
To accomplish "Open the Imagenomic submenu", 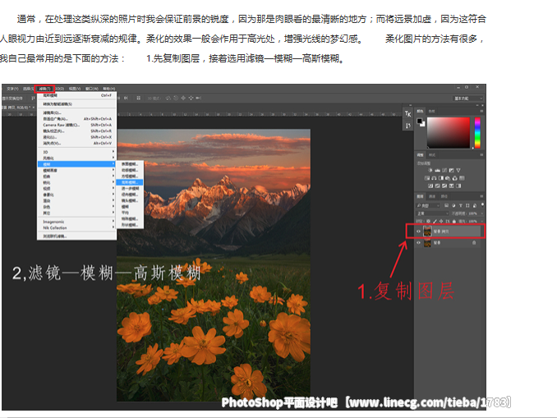I will [x=77, y=222].
